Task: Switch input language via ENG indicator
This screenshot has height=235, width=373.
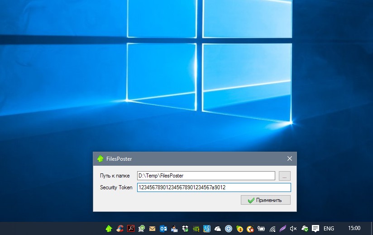Action: coord(329,229)
